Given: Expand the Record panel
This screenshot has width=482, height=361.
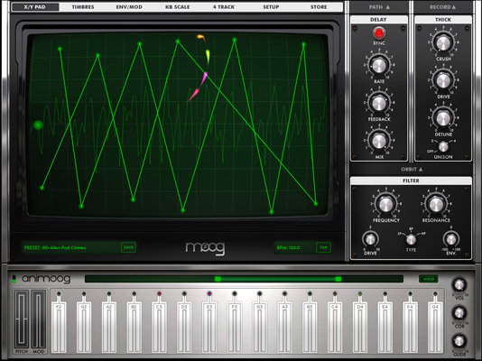Looking at the screenshot, I should (442, 6).
